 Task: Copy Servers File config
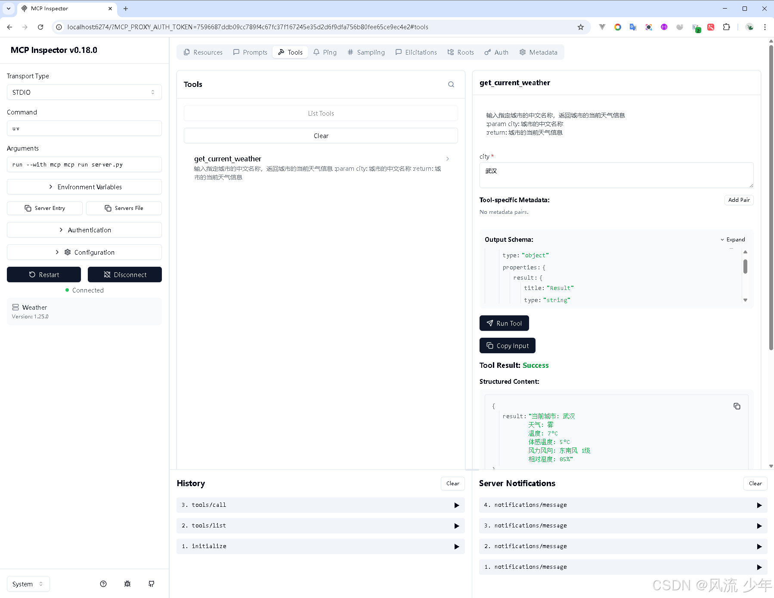[124, 208]
